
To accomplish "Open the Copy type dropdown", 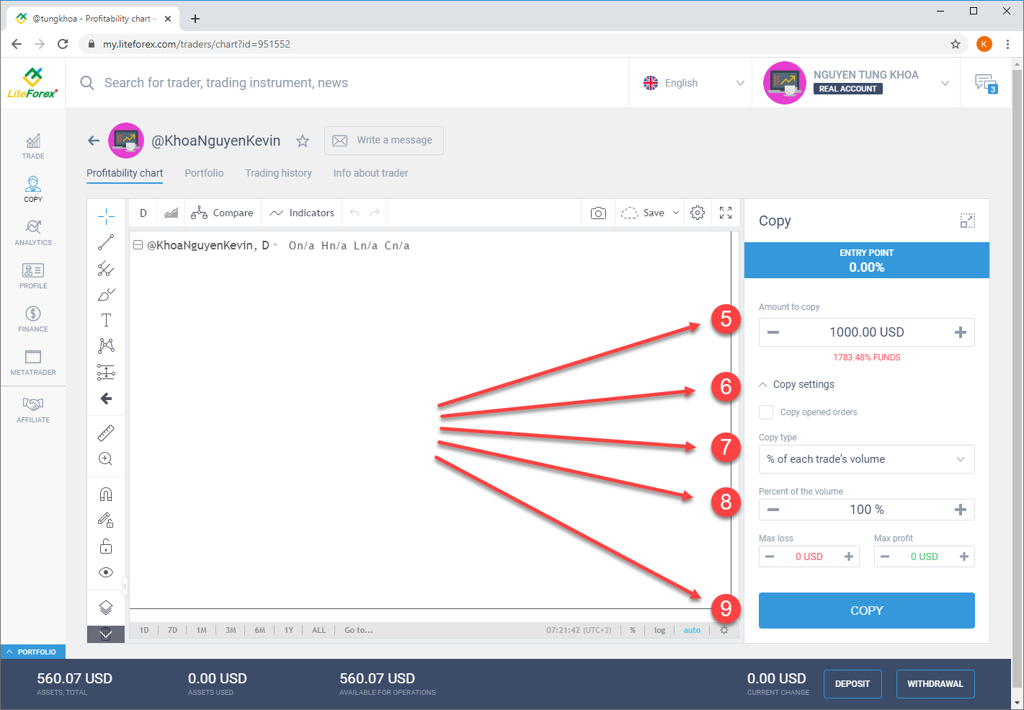I will [866, 459].
